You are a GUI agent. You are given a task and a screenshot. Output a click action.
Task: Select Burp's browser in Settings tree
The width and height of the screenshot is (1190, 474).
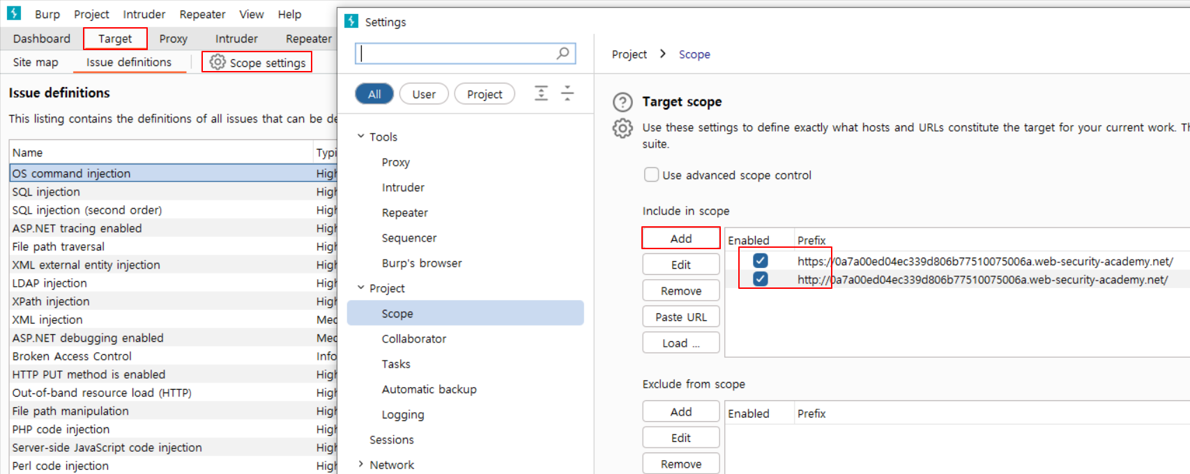click(422, 263)
